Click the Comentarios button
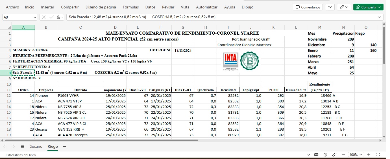 click(308, 7)
